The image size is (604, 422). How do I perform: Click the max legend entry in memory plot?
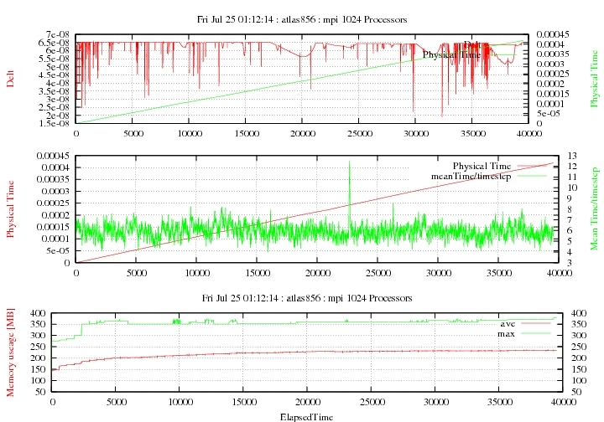(x=507, y=333)
